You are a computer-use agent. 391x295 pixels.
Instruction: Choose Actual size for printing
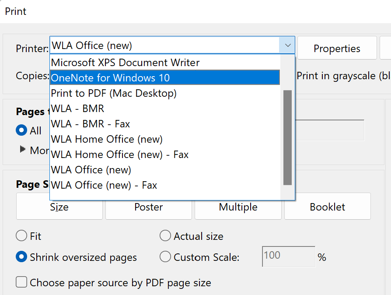pos(165,236)
